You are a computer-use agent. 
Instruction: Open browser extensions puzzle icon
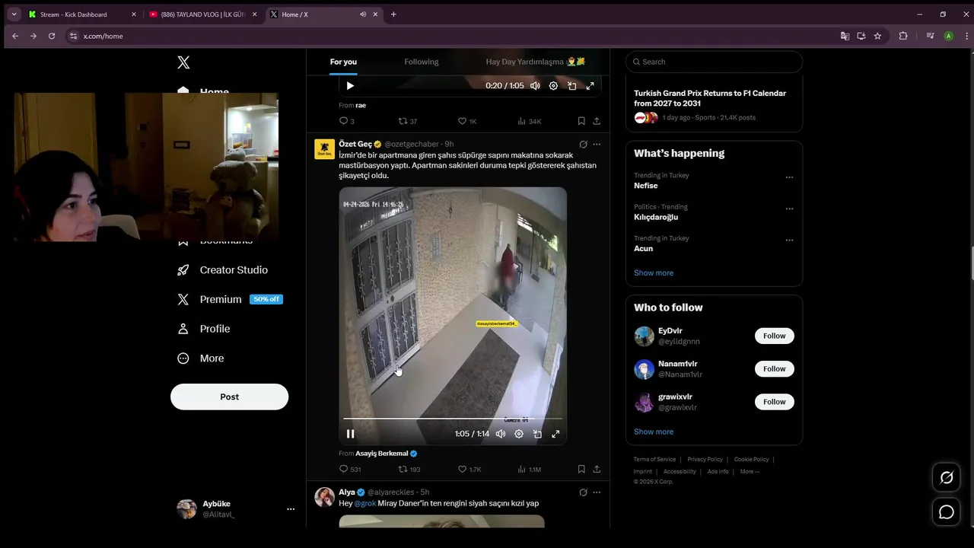tap(903, 36)
